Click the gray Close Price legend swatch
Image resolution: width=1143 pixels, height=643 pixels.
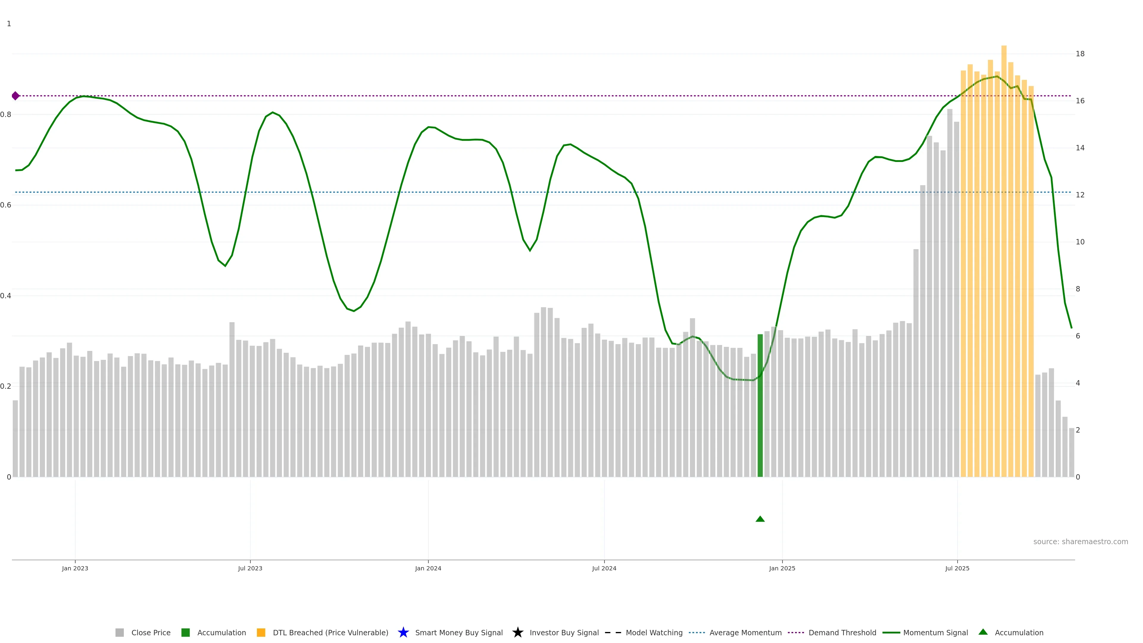(x=119, y=632)
